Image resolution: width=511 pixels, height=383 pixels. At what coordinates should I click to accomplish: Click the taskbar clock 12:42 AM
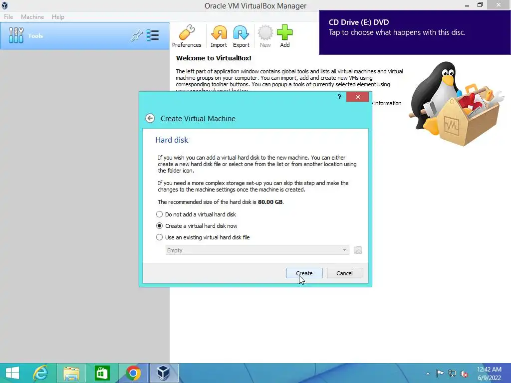[489, 370]
